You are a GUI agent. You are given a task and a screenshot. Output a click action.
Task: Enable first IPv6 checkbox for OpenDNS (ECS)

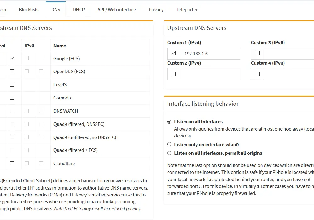[x=26, y=72]
